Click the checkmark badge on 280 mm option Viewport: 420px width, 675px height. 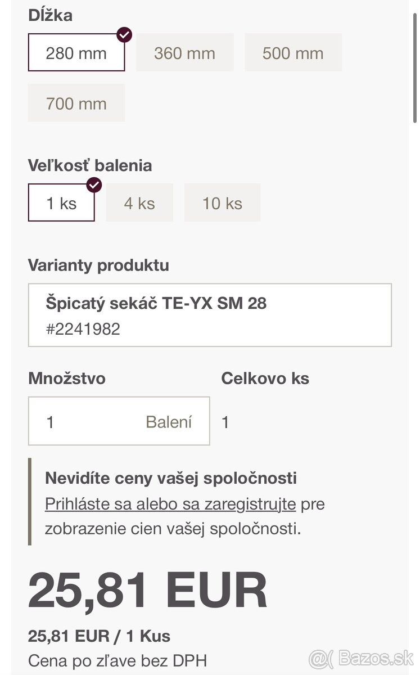click(x=124, y=35)
